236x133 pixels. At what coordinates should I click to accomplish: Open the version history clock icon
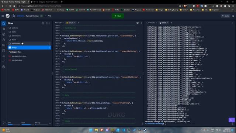[49, 16]
